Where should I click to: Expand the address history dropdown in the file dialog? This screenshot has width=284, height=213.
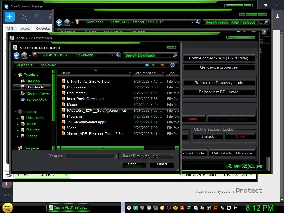tap(111, 55)
